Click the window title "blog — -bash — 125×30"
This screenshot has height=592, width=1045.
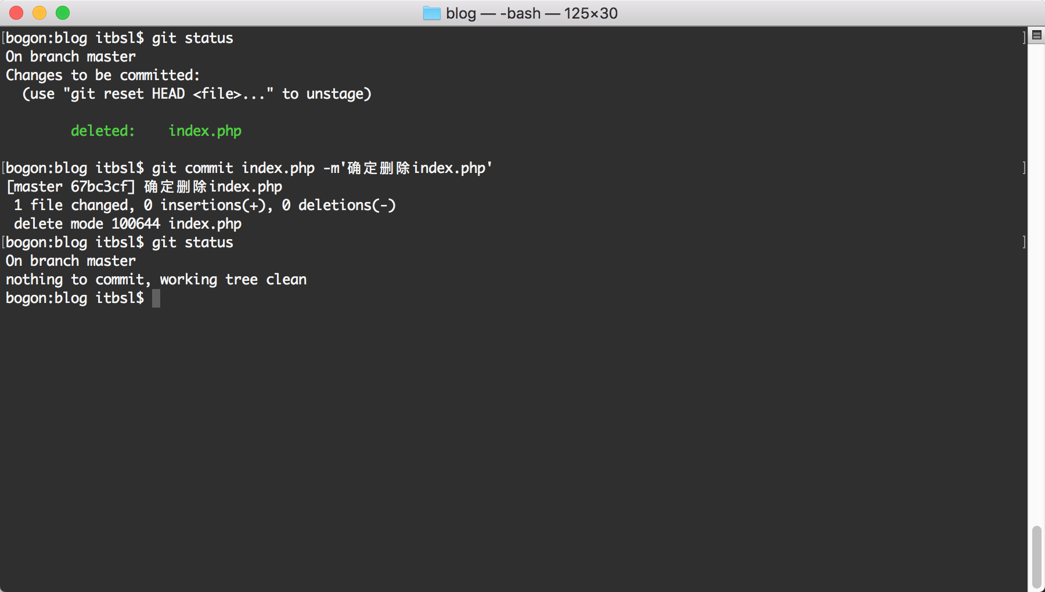(531, 13)
